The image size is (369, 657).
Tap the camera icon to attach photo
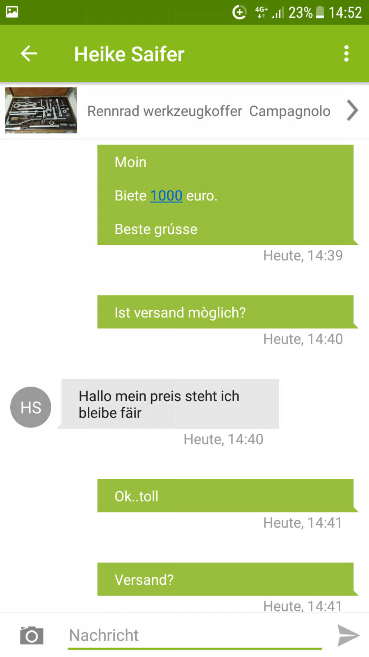pos(32,636)
